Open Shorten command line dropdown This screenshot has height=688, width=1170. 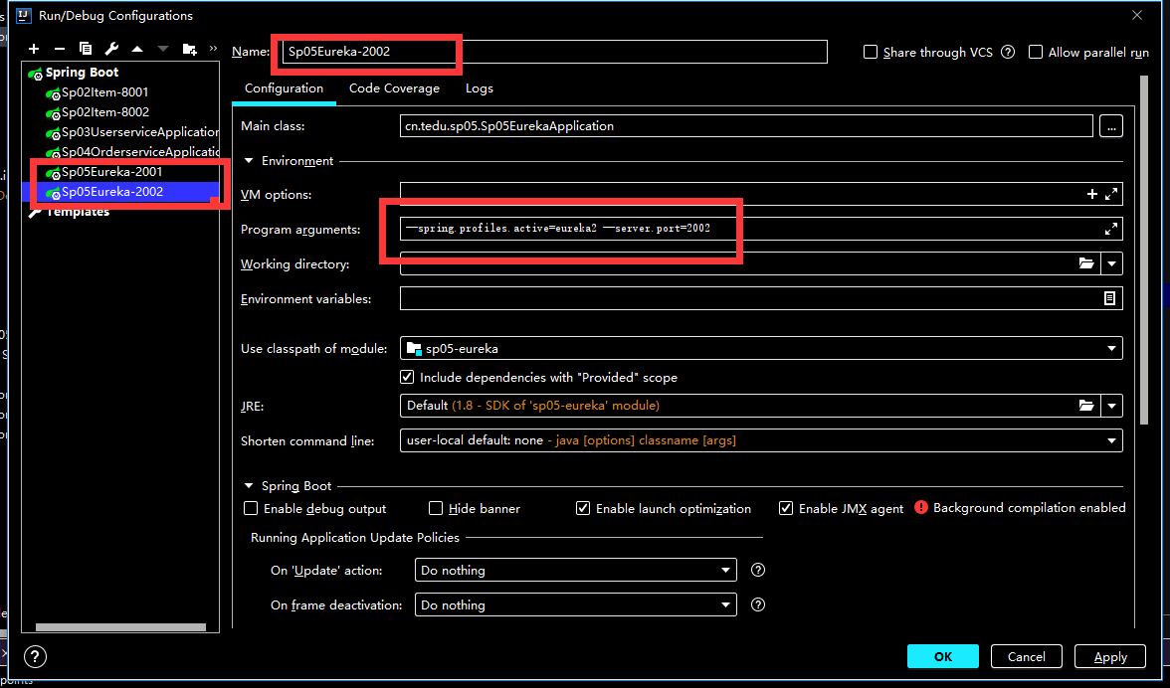(1112, 440)
